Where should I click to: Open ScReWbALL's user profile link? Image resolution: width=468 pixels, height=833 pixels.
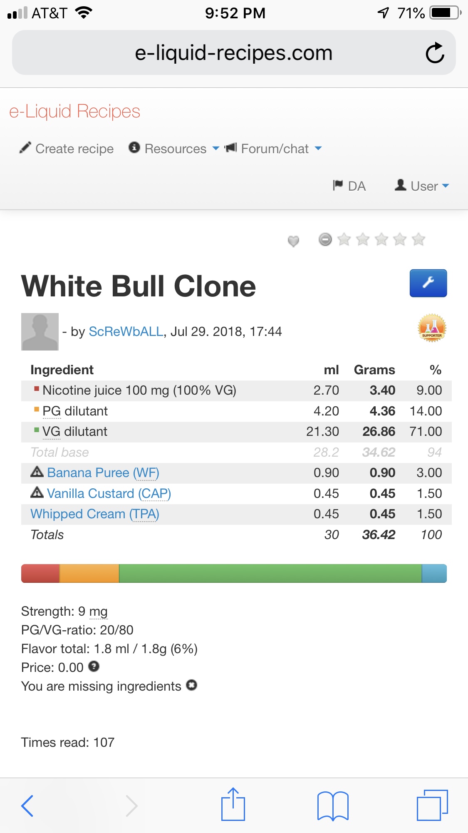pos(126,331)
